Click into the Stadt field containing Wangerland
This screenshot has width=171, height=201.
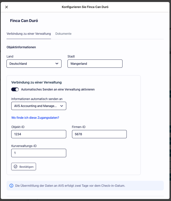95,63
